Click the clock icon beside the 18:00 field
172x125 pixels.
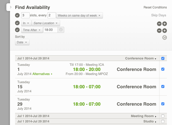click(x=61, y=30)
